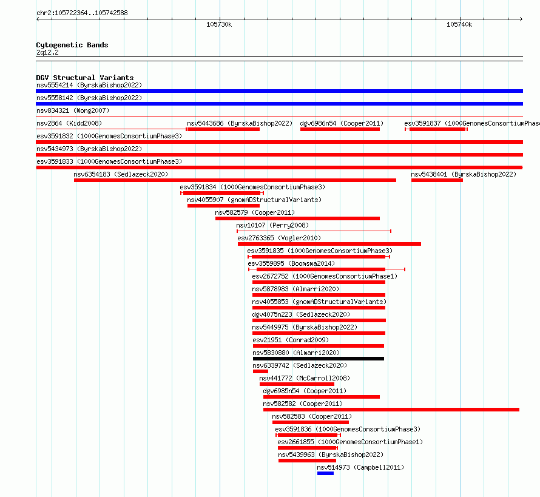Select the esv3591837 variant label
This screenshot has height=497, width=540.
(x=472, y=123)
